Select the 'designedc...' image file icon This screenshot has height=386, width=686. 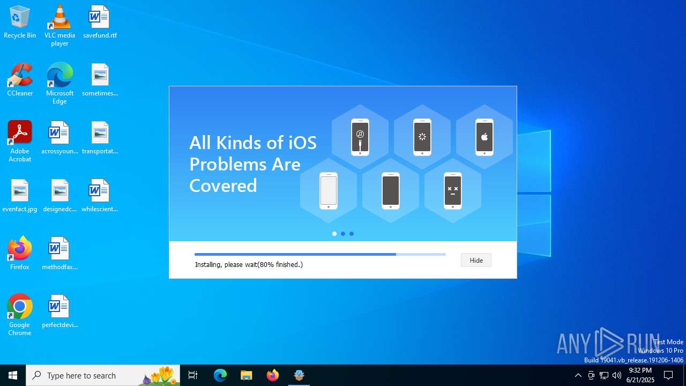point(59,196)
